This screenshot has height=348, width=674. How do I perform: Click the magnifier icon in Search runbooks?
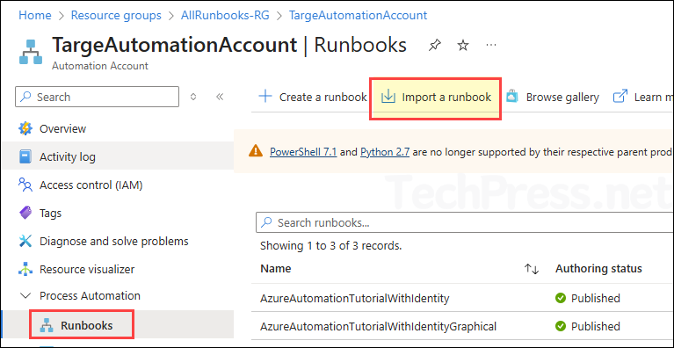(x=267, y=222)
